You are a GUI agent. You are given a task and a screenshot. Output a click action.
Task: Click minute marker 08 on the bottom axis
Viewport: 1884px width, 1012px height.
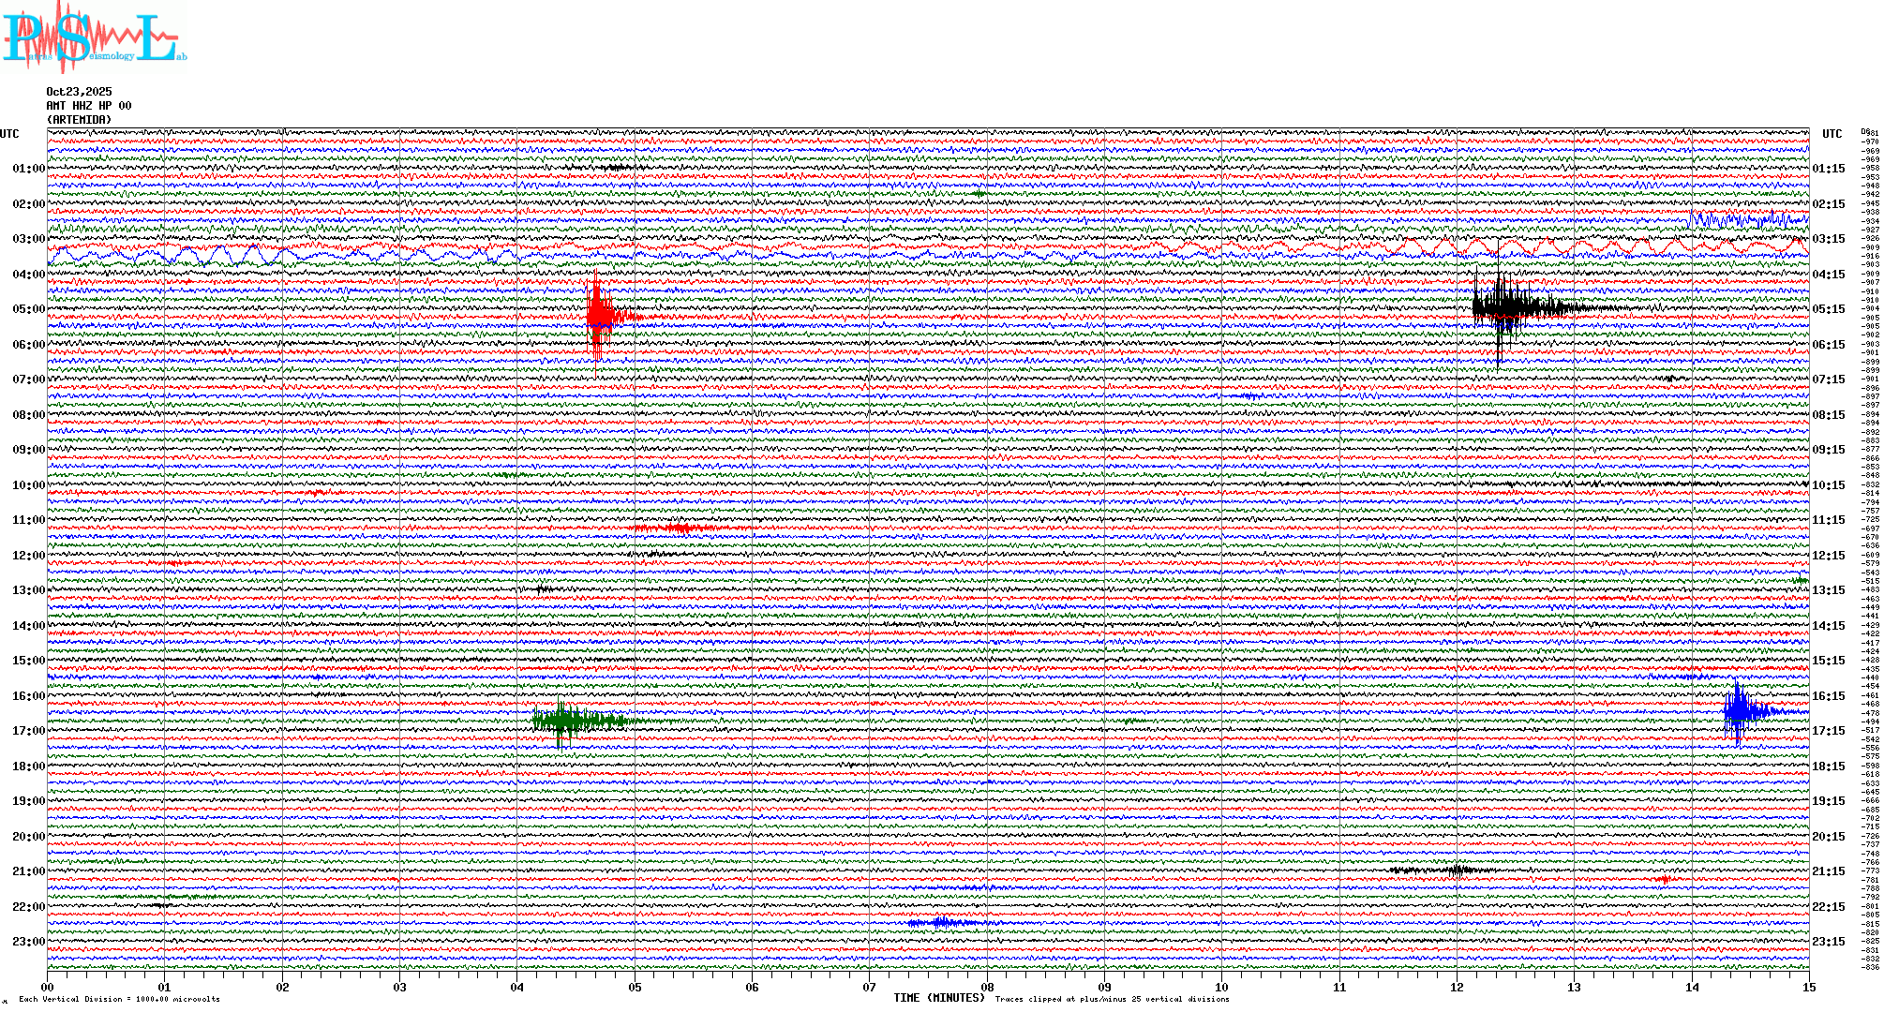987,988
